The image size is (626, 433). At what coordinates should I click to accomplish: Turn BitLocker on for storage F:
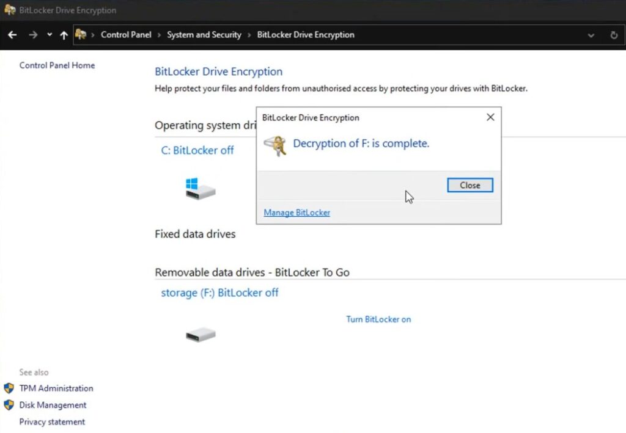378,319
